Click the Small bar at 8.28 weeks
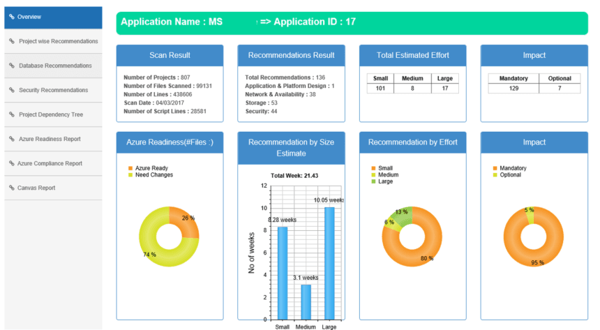Viewport: 600px width, 330px height. pyautogui.click(x=283, y=273)
